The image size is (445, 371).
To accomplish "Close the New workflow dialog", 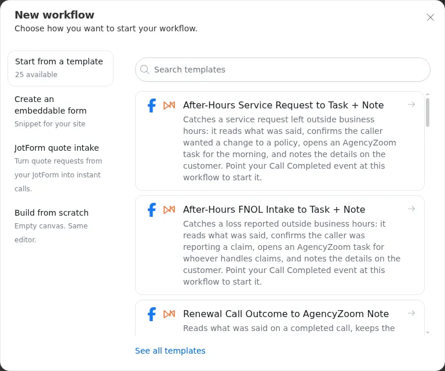I will click(431, 17).
